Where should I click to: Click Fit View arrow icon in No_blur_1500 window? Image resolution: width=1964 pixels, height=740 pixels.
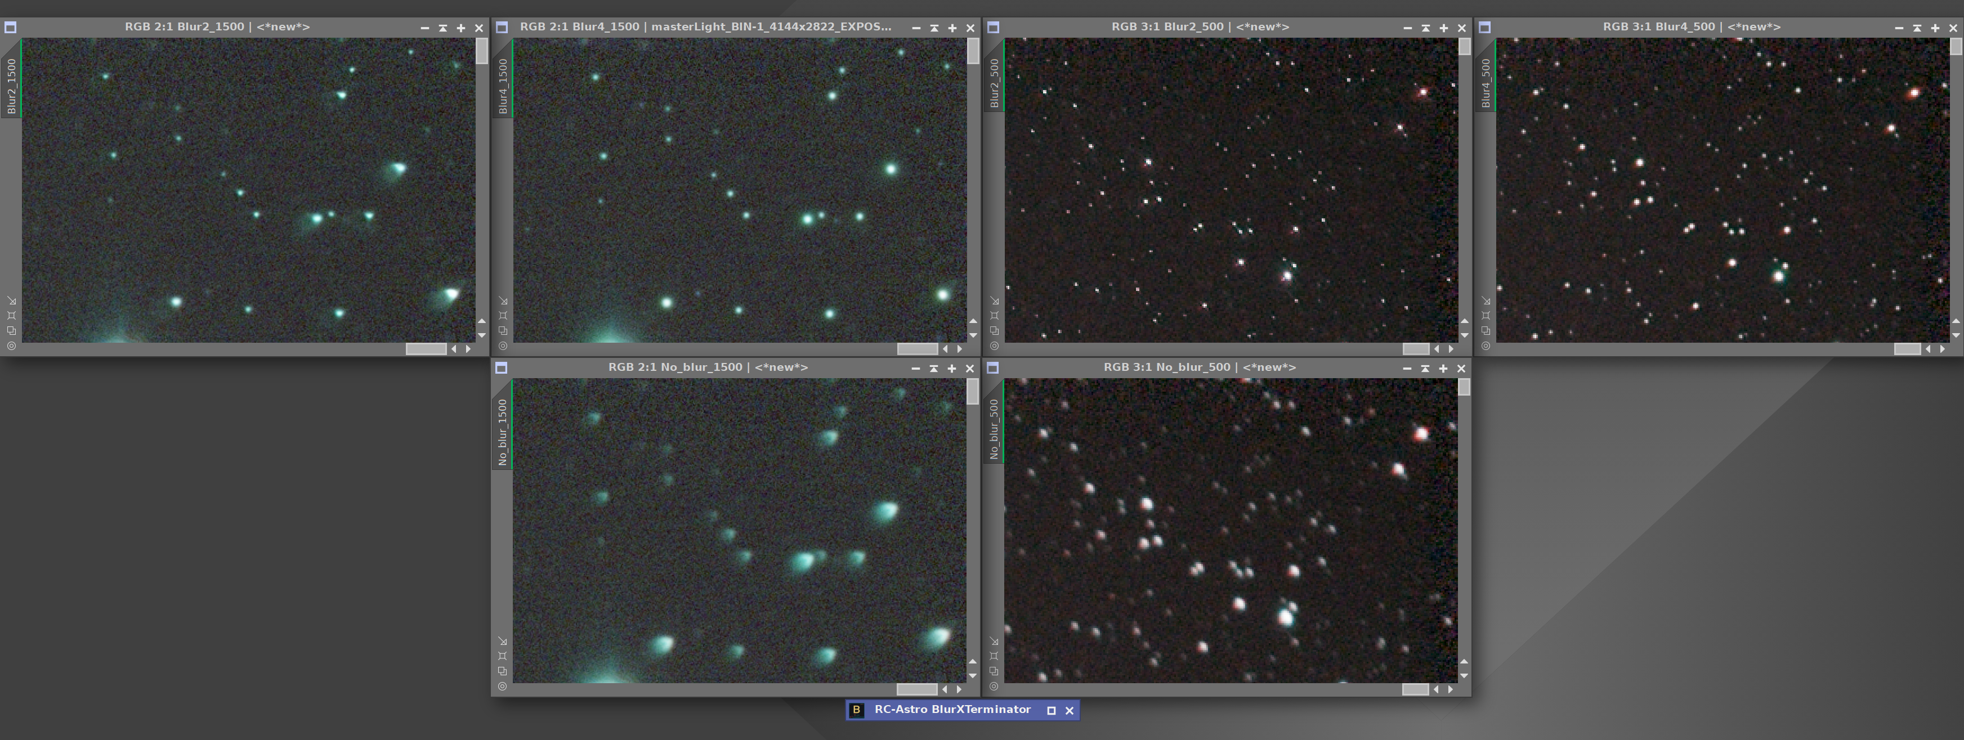[503, 642]
